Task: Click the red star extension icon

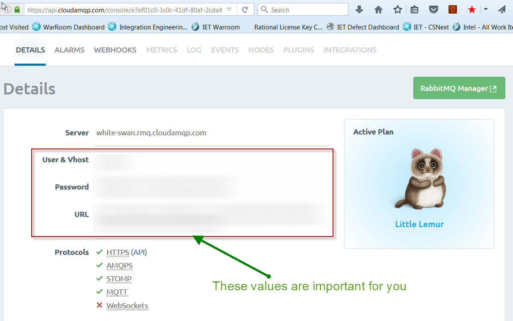Action: [472, 9]
